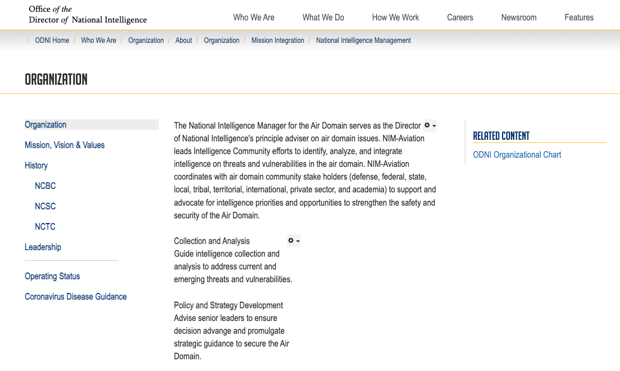
Task: Click the Policy and Strategy Development heading
Action: [x=229, y=305]
